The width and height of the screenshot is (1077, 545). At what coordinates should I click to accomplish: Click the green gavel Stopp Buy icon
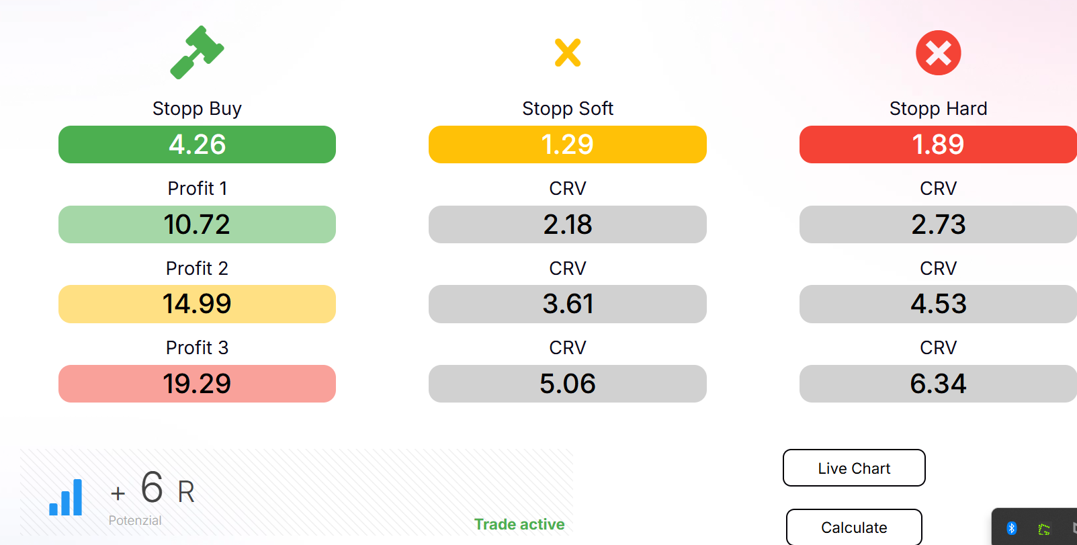[x=197, y=52]
